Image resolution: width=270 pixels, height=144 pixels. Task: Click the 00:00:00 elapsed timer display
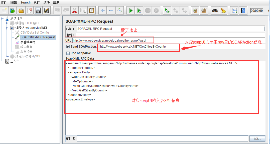[x=257, y=11]
